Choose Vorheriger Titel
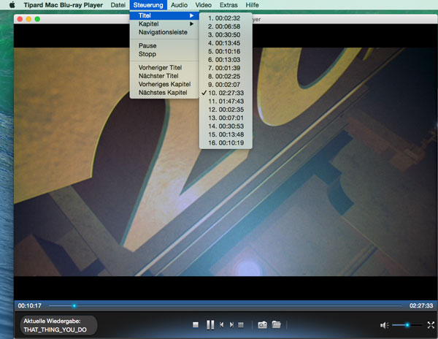 164,68
